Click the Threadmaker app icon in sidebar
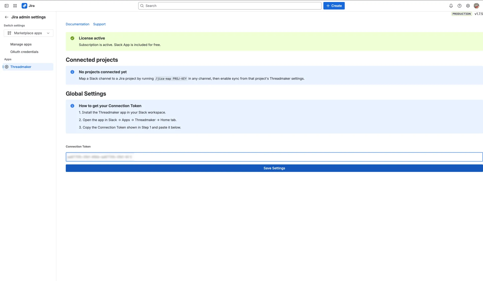The height and width of the screenshot is (281, 483). [7, 67]
